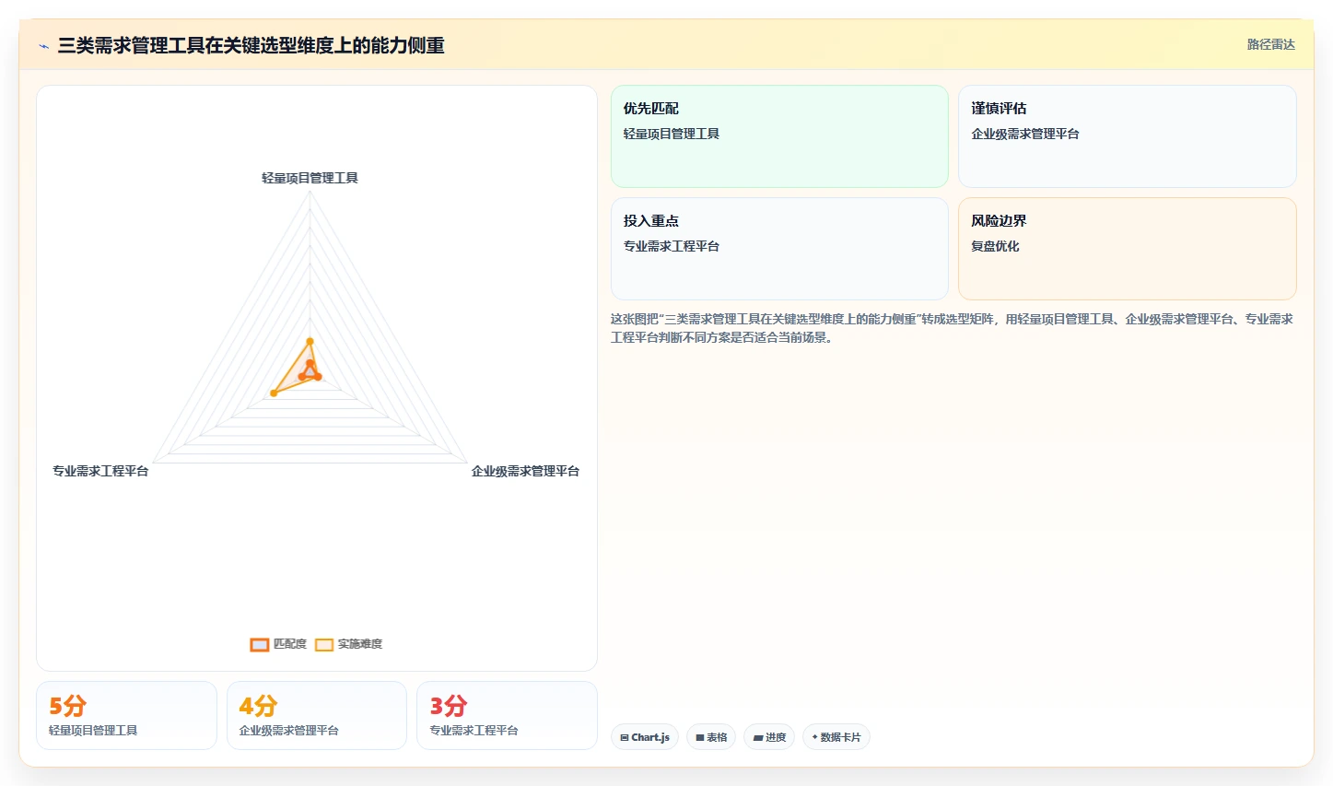This screenshot has height=786, width=1333.
Task: Click radar axis label 轻量项目管理工具
Action: point(310,178)
